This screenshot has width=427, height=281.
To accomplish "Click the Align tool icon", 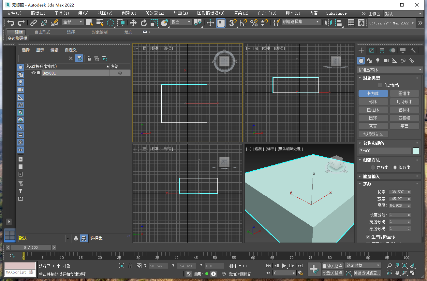I will (x=339, y=23).
